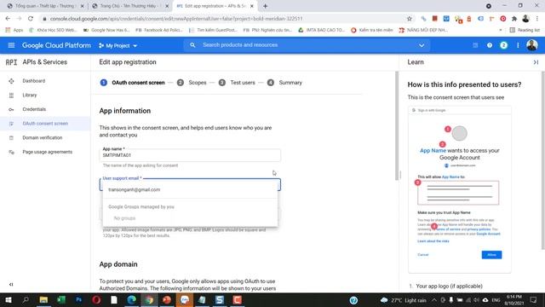Screen dimensions: 545x307
Task: Open the Cloud Shell icon in header
Action: click(475, 45)
